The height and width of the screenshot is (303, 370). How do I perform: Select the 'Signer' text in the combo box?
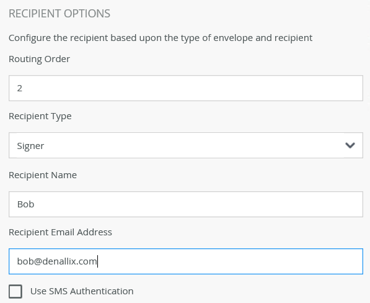pyautogui.click(x=30, y=146)
